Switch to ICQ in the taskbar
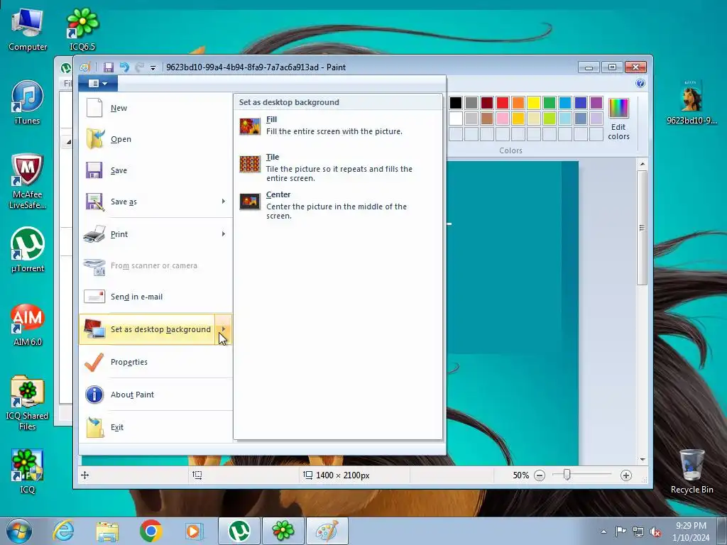Screen dimensions: 727x545 click(x=283, y=531)
